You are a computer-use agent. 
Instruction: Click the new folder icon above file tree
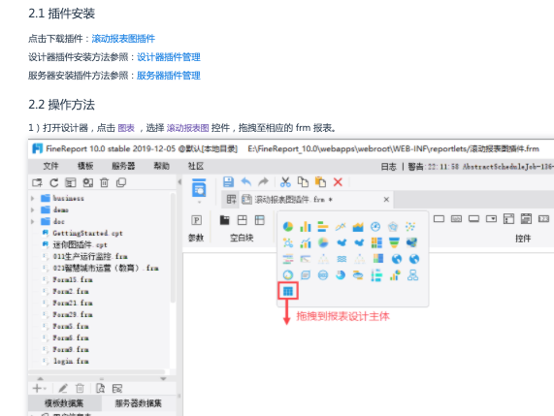pos(37,182)
